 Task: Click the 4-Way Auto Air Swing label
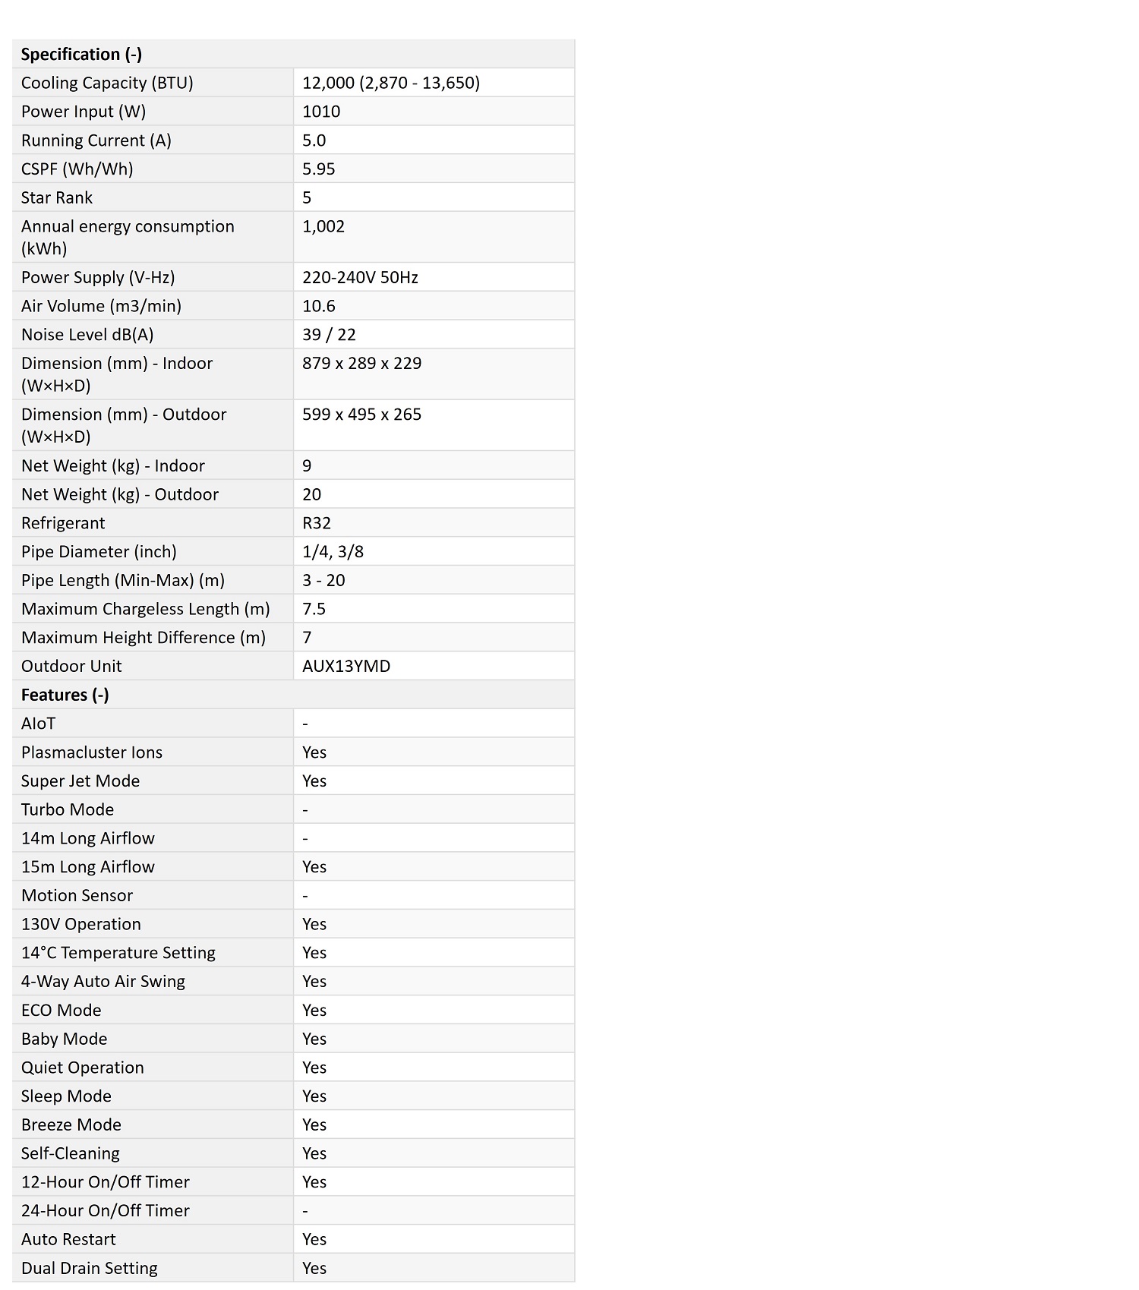pos(103,982)
